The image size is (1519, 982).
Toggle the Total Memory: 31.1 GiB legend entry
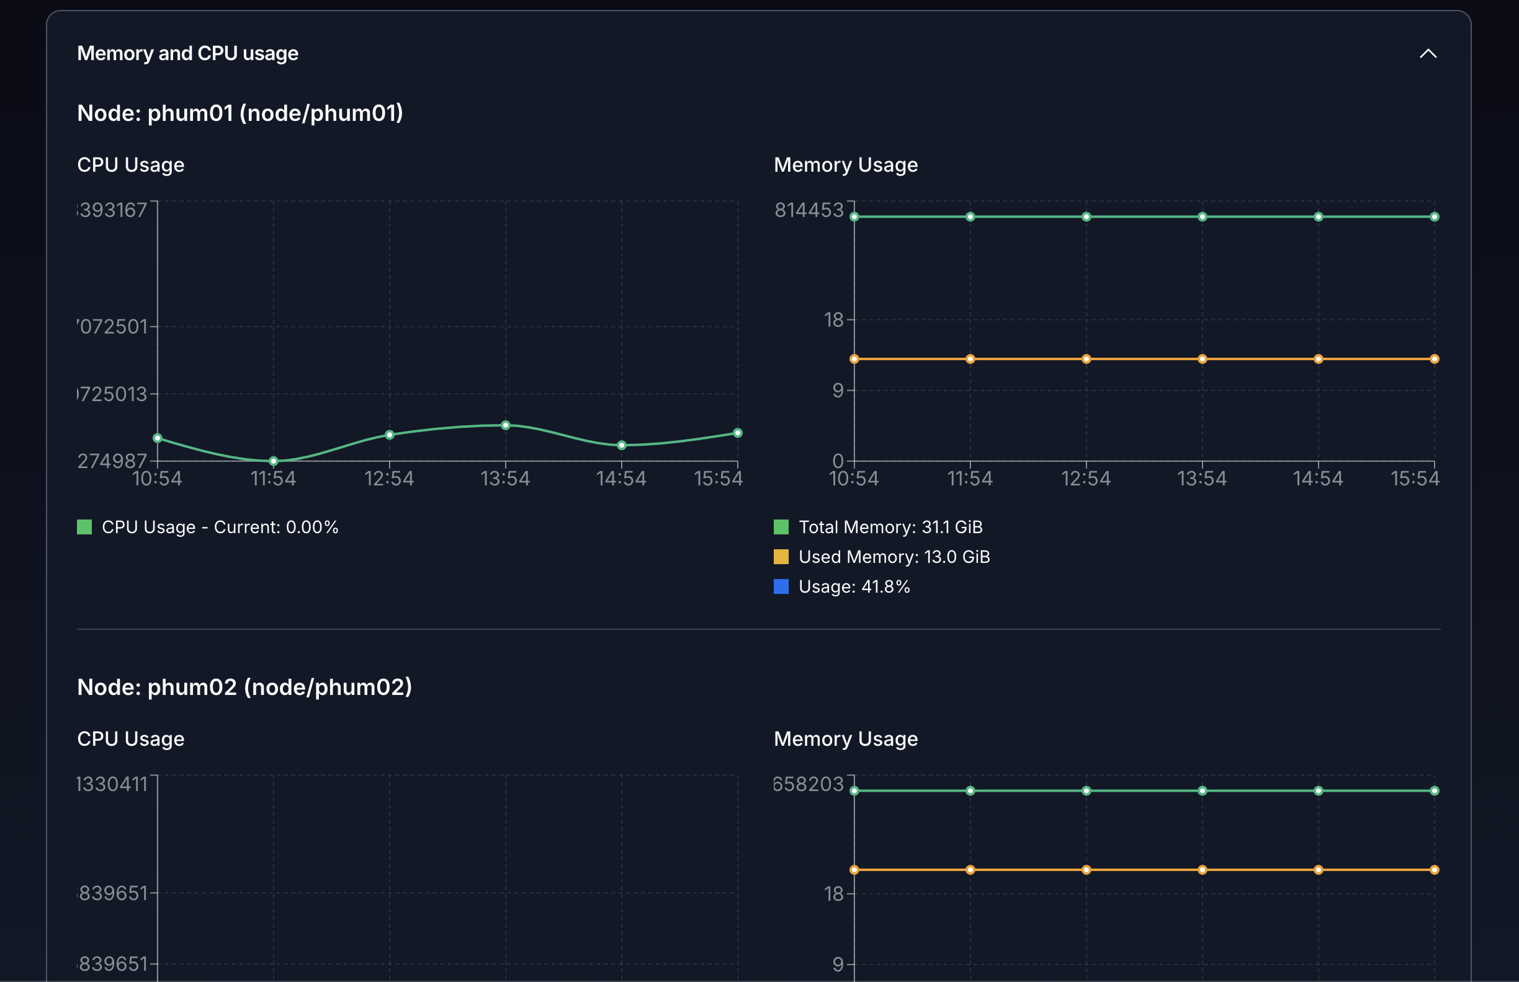[x=890, y=527]
